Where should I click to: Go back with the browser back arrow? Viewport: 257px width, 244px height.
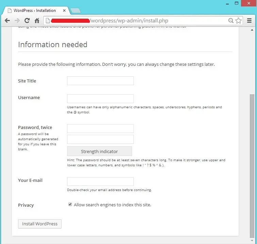tap(7, 21)
